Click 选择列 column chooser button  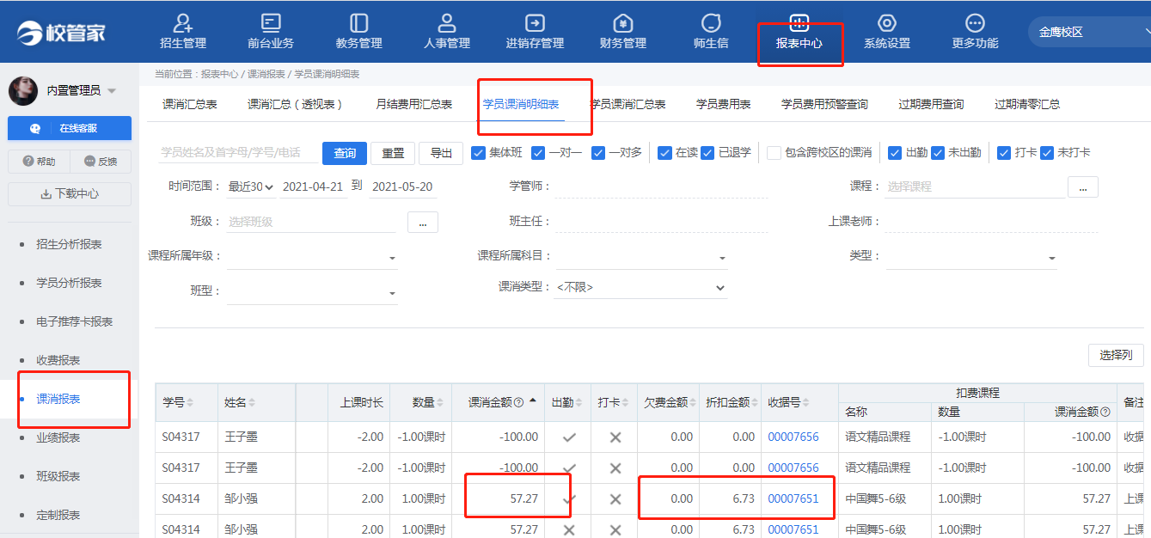[1116, 355]
